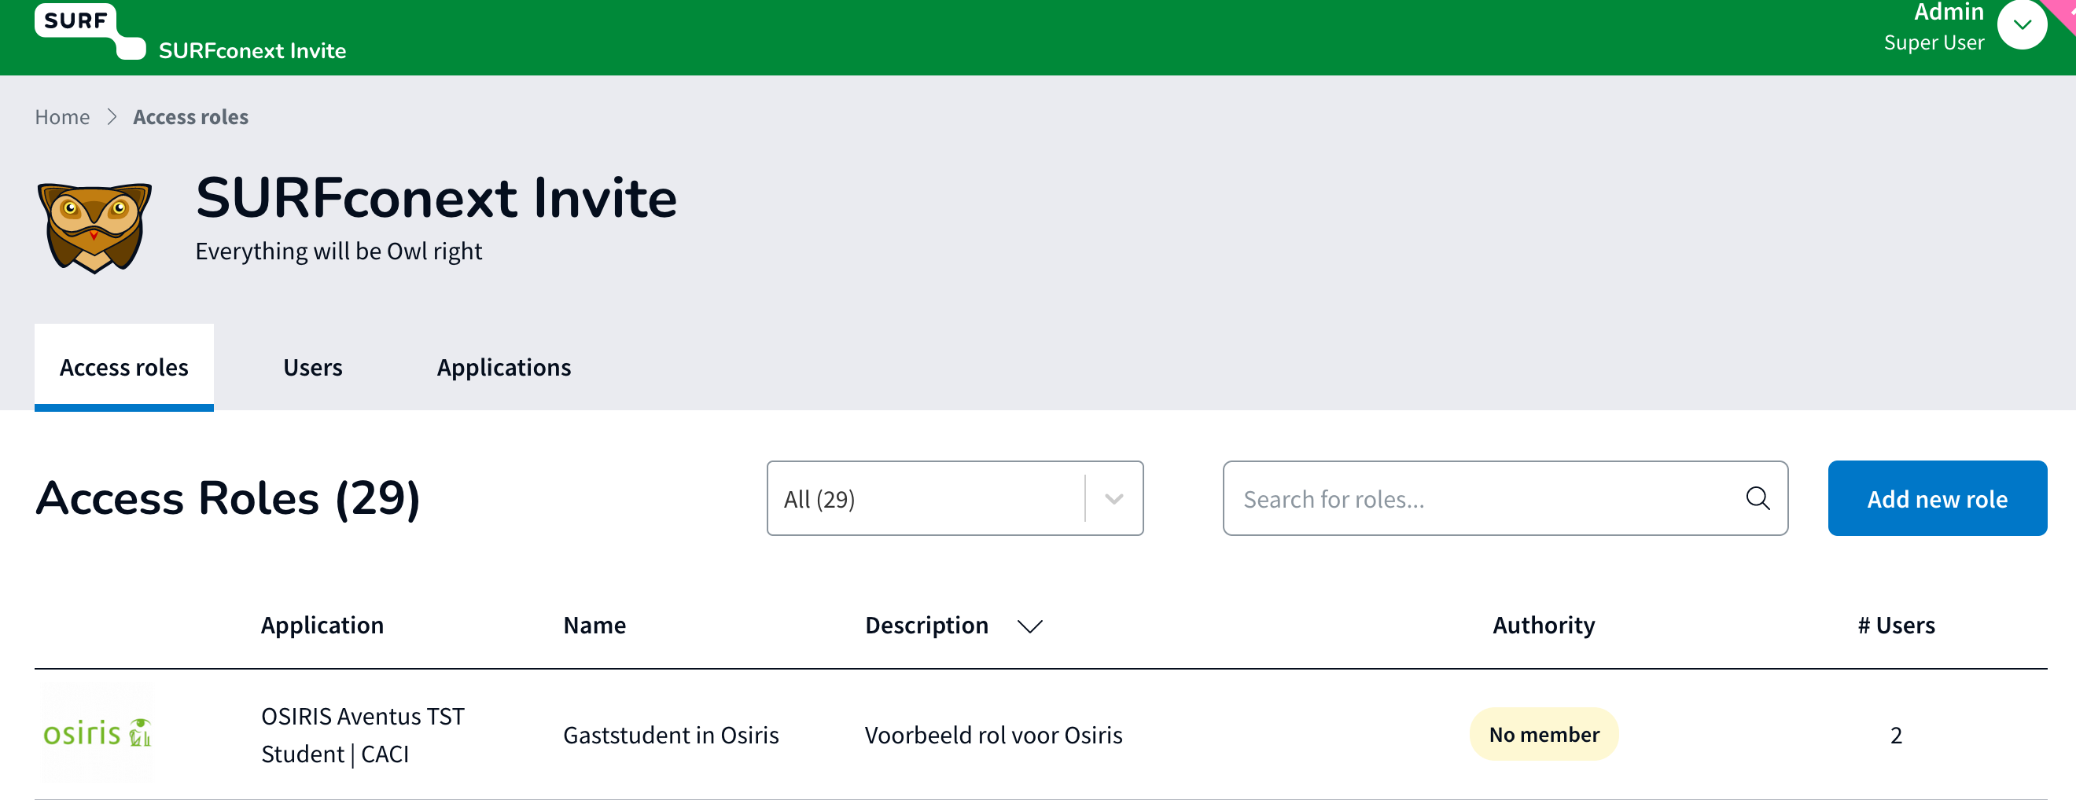
Task: Sort by Application column header
Action: click(x=322, y=626)
